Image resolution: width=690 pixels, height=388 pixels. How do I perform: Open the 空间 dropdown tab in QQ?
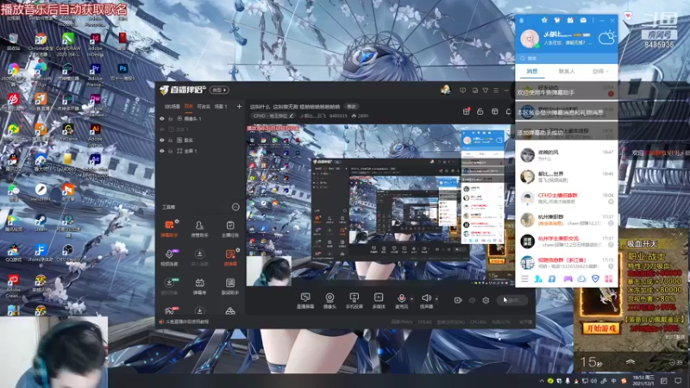(x=599, y=72)
